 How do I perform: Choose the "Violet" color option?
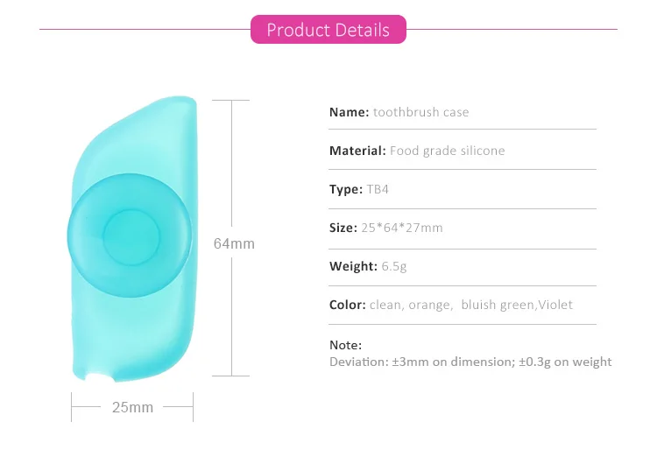pyautogui.click(x=555, y=305)
